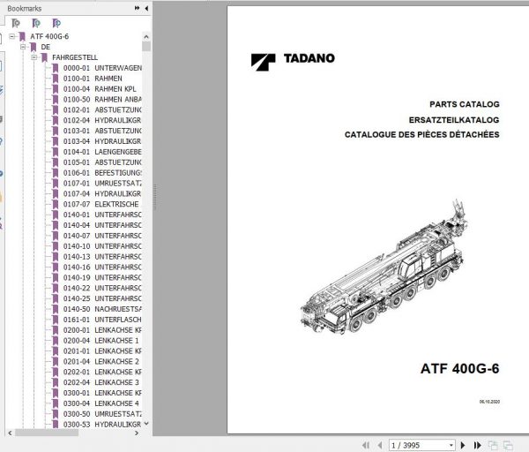Go to the first page
The height and width of the screenshot is (452, 529).
(366, 445)
